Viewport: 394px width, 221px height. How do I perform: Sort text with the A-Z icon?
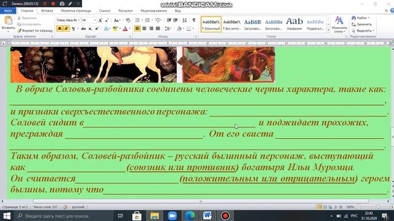pyautogui.click(x=185, y=20)
